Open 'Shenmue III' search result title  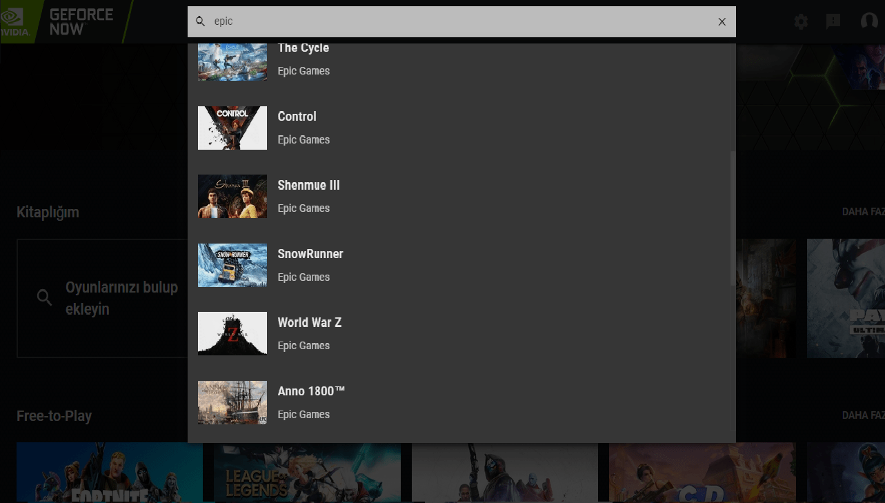click(x=309, y=185)
